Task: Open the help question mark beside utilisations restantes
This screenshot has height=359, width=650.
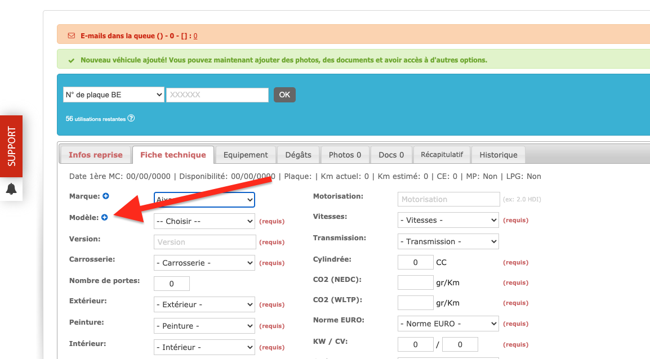Action: tap(131, 118)
